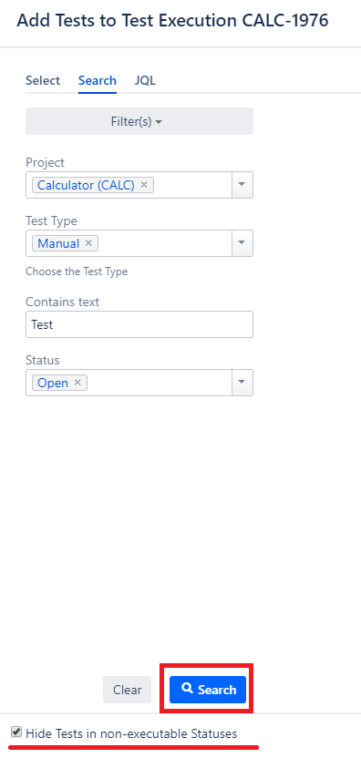Image resolution: width=361 pixels, height=758 pixels.
Task: Click the blue Search button
Action: 208,690
